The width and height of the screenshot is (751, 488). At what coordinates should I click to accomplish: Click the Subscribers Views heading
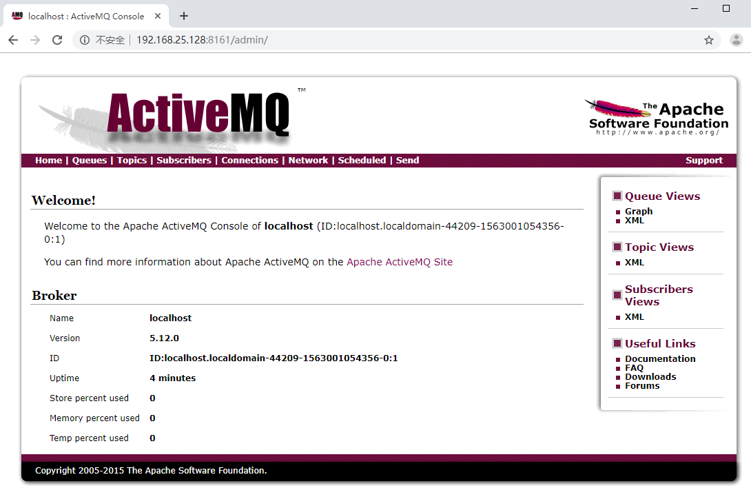(x=659, y=295)
